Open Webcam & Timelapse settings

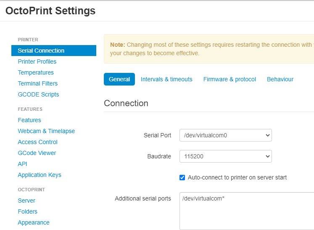[x=46, y=131]
